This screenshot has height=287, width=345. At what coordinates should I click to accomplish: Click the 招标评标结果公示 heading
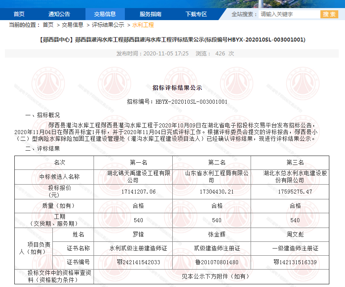(177, 88)
